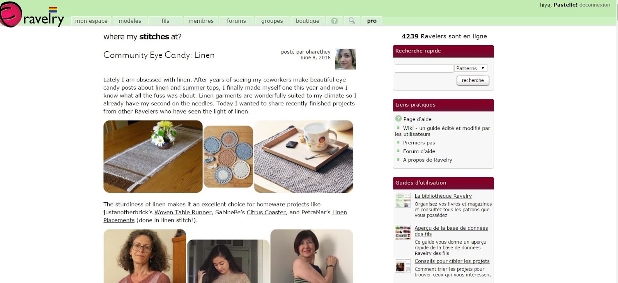
Task: Open the Citrus Coaster project photo
Action: pos(228,157)
